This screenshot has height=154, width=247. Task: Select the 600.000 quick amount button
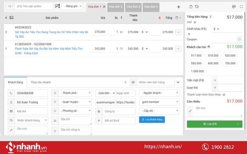(x=213, y=63)
